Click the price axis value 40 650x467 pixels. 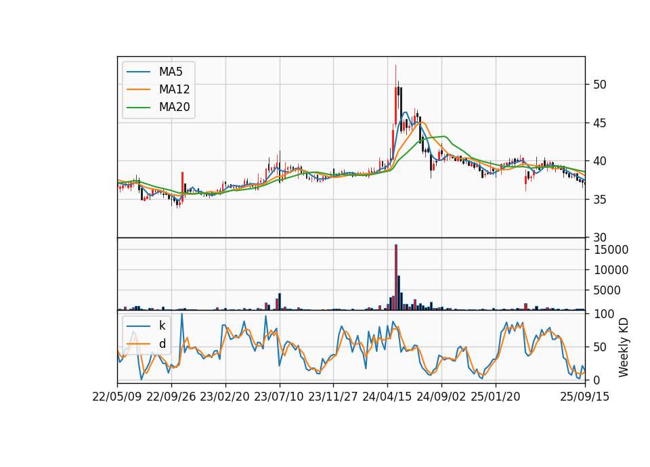[600, 161]
